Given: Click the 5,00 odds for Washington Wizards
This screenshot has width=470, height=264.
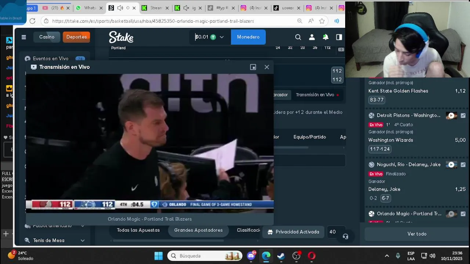Looking at the screenshot, I should point(460,140).
